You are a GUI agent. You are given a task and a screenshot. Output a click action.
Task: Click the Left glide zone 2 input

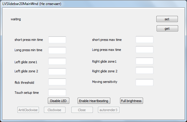[x=57, y=71]
